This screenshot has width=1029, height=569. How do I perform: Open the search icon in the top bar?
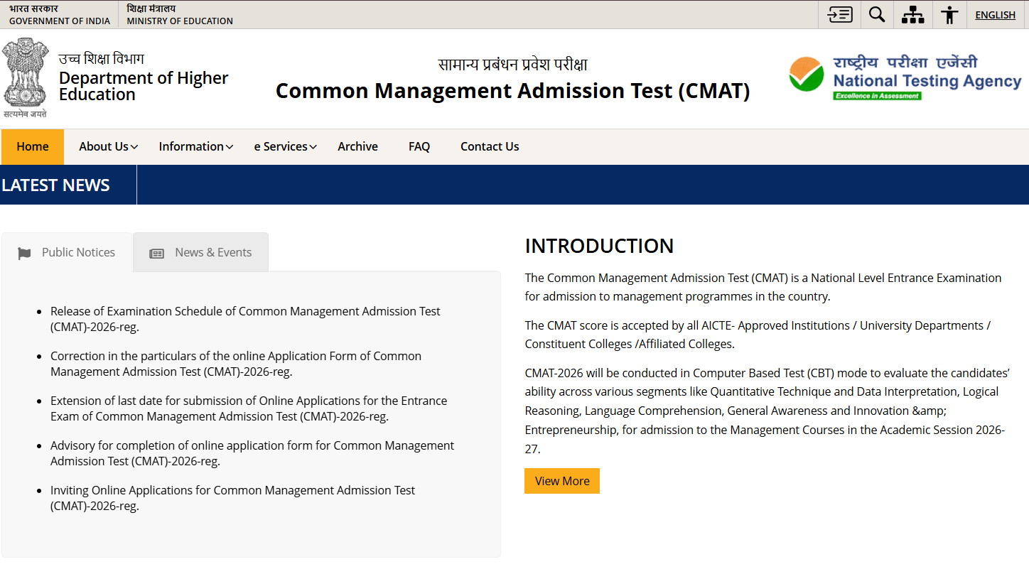click(876, 14)
